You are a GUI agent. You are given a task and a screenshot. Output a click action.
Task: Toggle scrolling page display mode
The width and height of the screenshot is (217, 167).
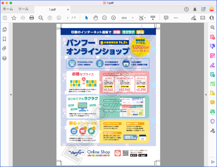153,18
